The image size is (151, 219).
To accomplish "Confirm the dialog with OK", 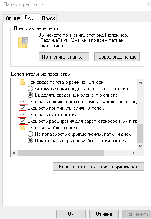I will tap(71, 214).
